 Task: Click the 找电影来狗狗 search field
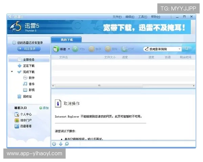(162, 49)
